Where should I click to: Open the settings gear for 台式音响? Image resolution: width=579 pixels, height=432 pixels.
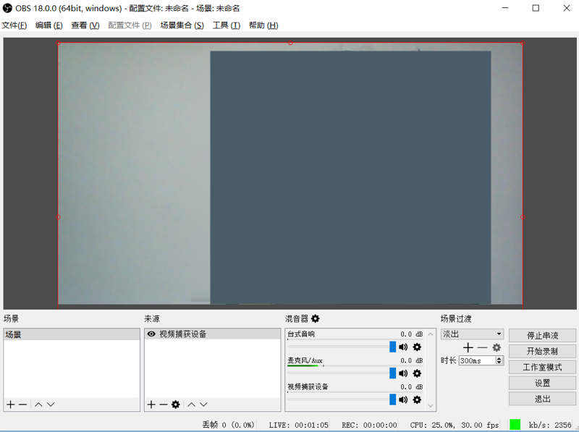pos(417,347)
